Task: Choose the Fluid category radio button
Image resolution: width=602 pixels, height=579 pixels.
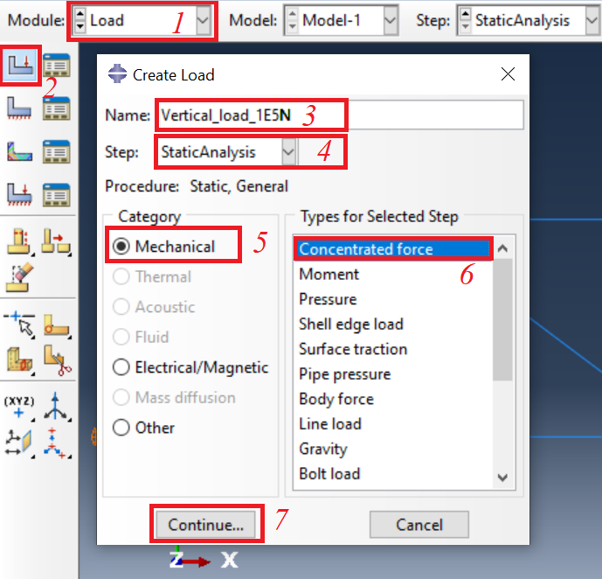Action: click(121, 337)
